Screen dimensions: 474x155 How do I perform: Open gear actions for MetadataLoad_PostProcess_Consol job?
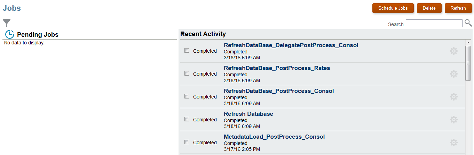[x=453, y=143]
